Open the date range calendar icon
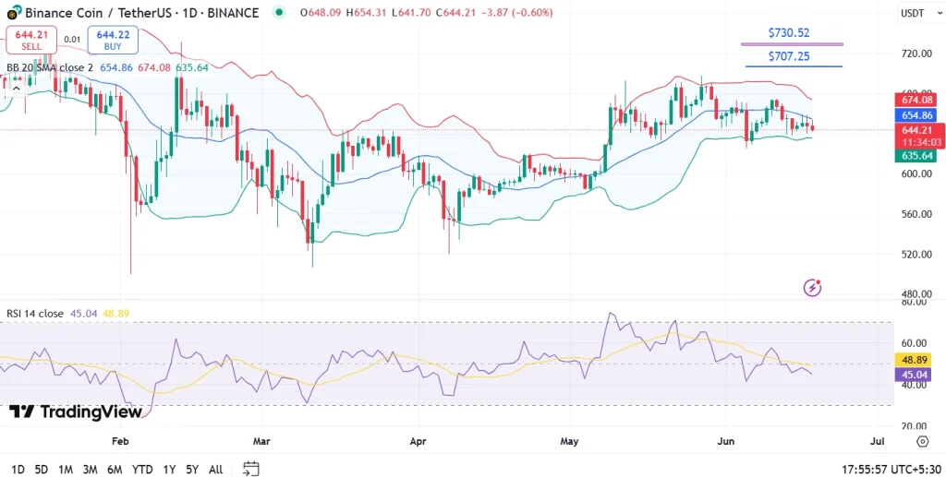The height and width of the screenshot is (477, 946). (x=251, y=469)
